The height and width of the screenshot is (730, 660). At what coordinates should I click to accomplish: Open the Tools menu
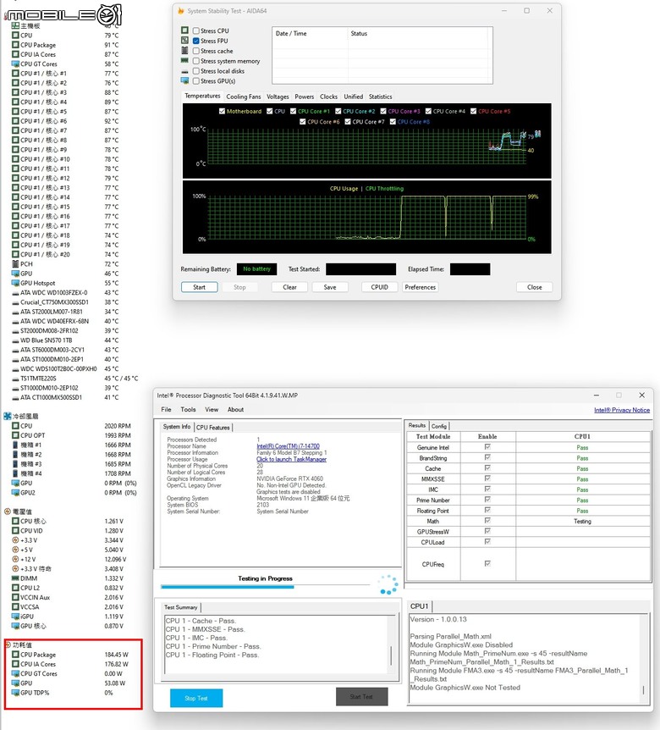[188, 410]
